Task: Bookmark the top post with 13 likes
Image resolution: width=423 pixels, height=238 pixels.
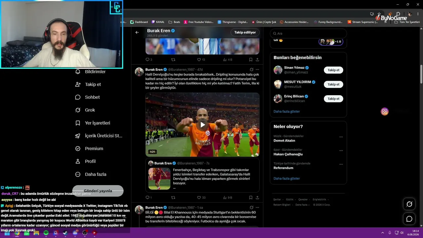Action: click(250, 59)
